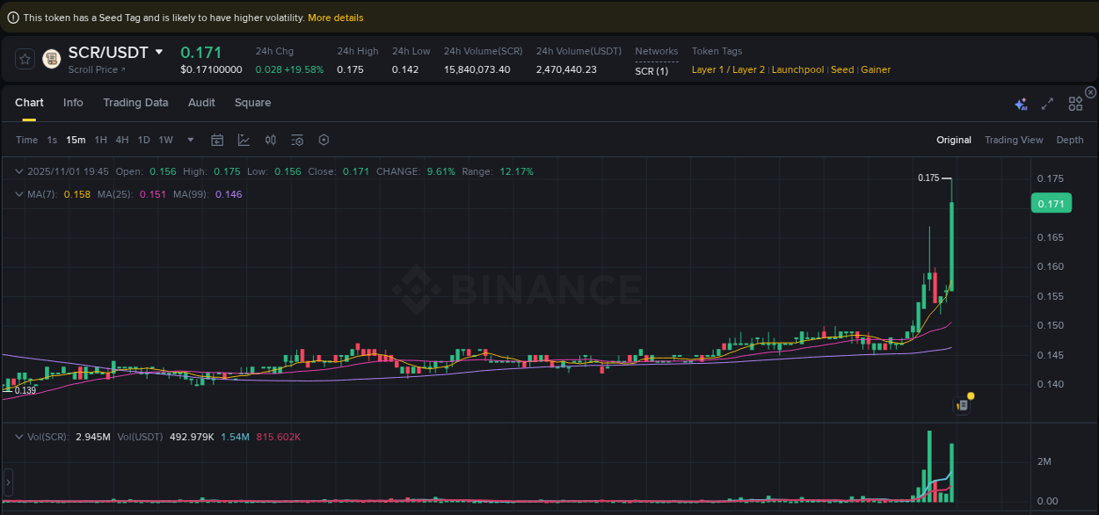Switch chart view to Depth
The width and height of the screenshot is (1099, 515).
(x=1070, y=140)
